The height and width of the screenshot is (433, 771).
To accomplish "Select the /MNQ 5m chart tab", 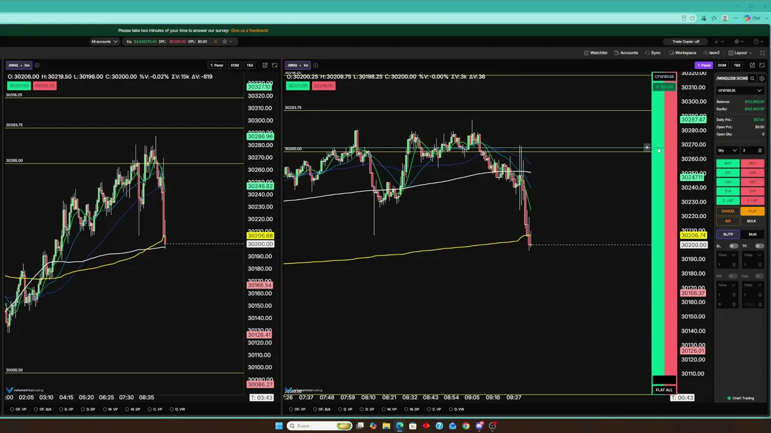I will 19,65.
